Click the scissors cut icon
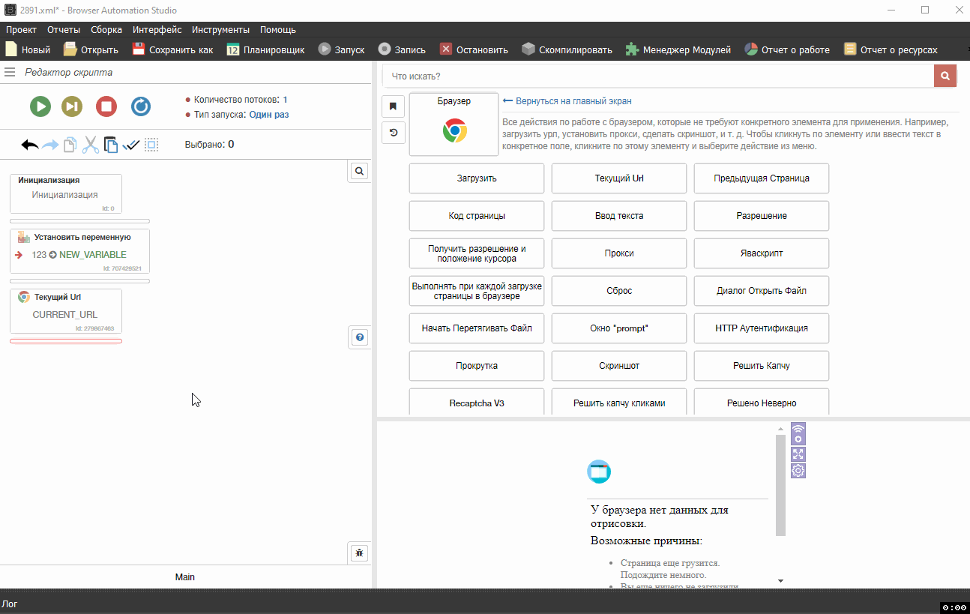Viewport: 970px width, 614px height. pos(91,145)
